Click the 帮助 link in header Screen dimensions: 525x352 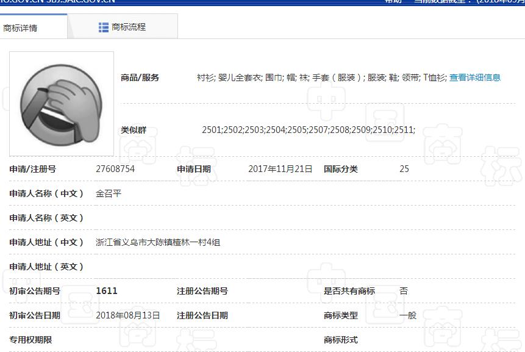[393, 2]
